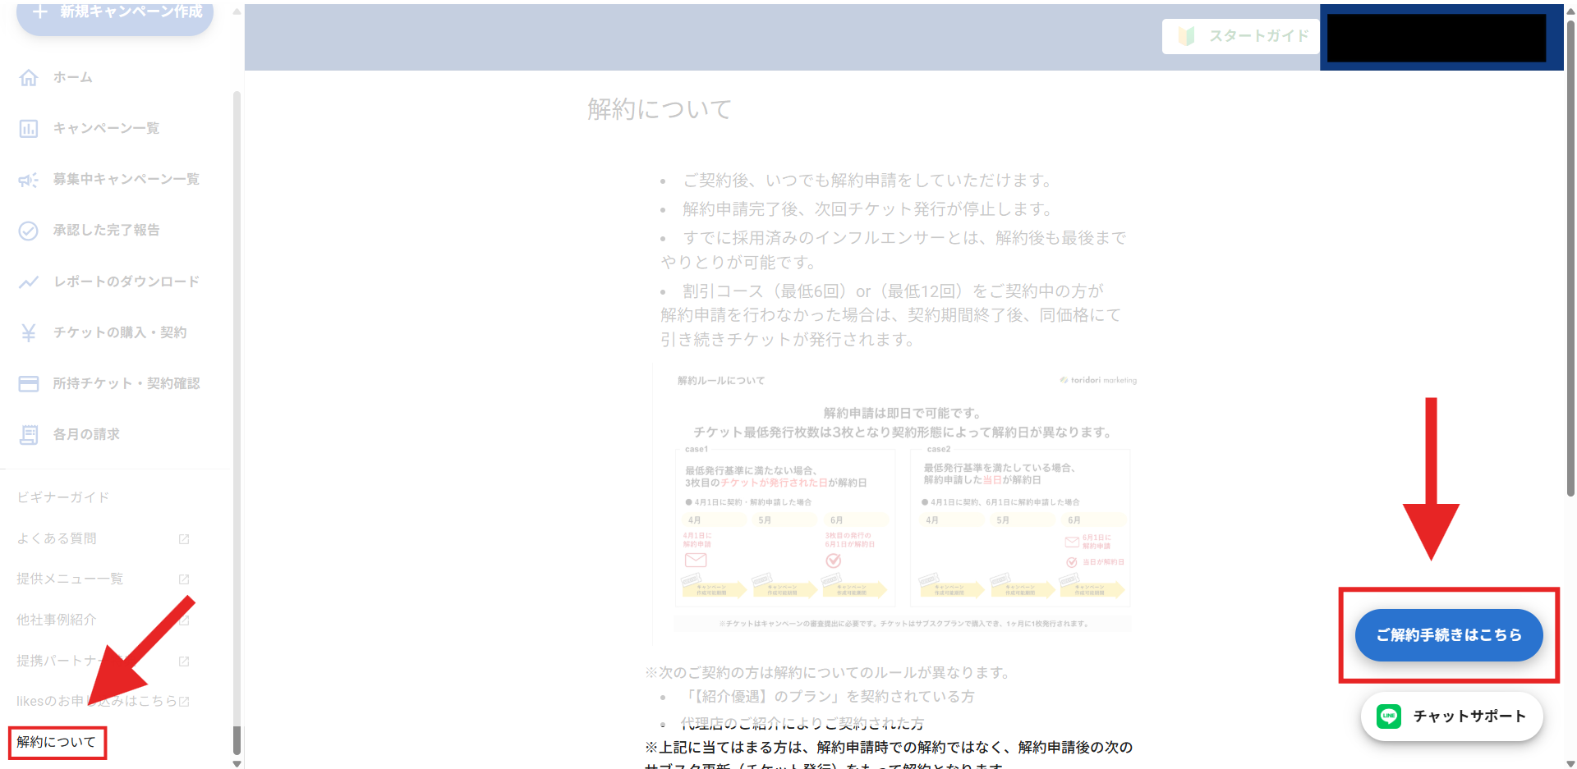Screen dimensions: 1577x769
Task: Click the external-link icon next to 他社事例紹介
Action: (184, 620)
